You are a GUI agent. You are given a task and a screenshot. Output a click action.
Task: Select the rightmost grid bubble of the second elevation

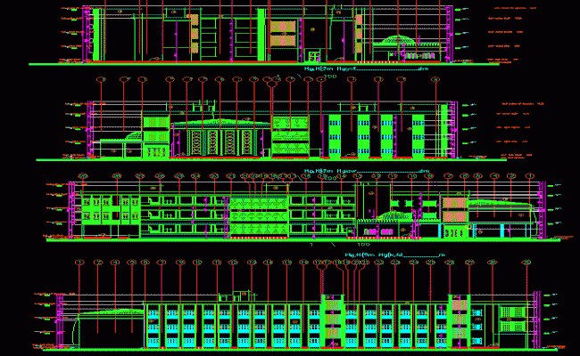tap(435, 79)
